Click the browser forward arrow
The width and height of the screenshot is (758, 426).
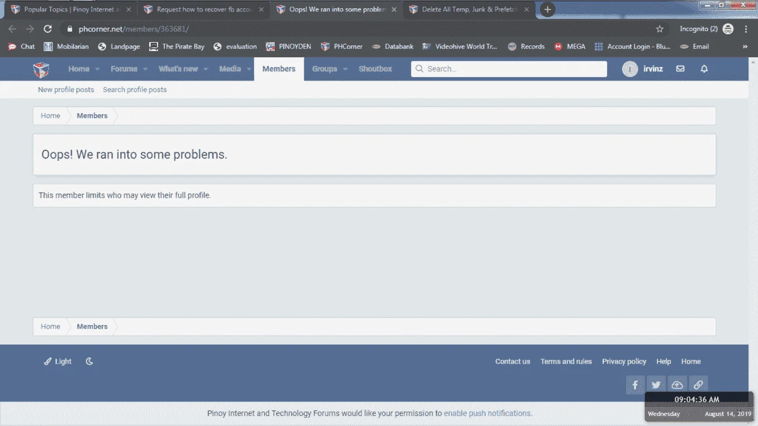pos(30,29)
